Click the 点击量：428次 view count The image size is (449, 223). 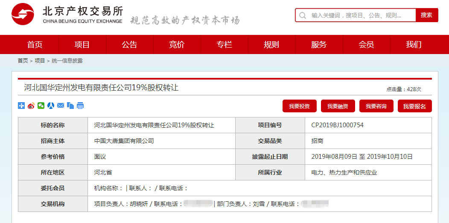[x=404, y=89]
